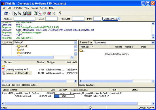Open the Queue menu
Image resolution: width=156 pixels, height=110 pixels.
point(35,8)
